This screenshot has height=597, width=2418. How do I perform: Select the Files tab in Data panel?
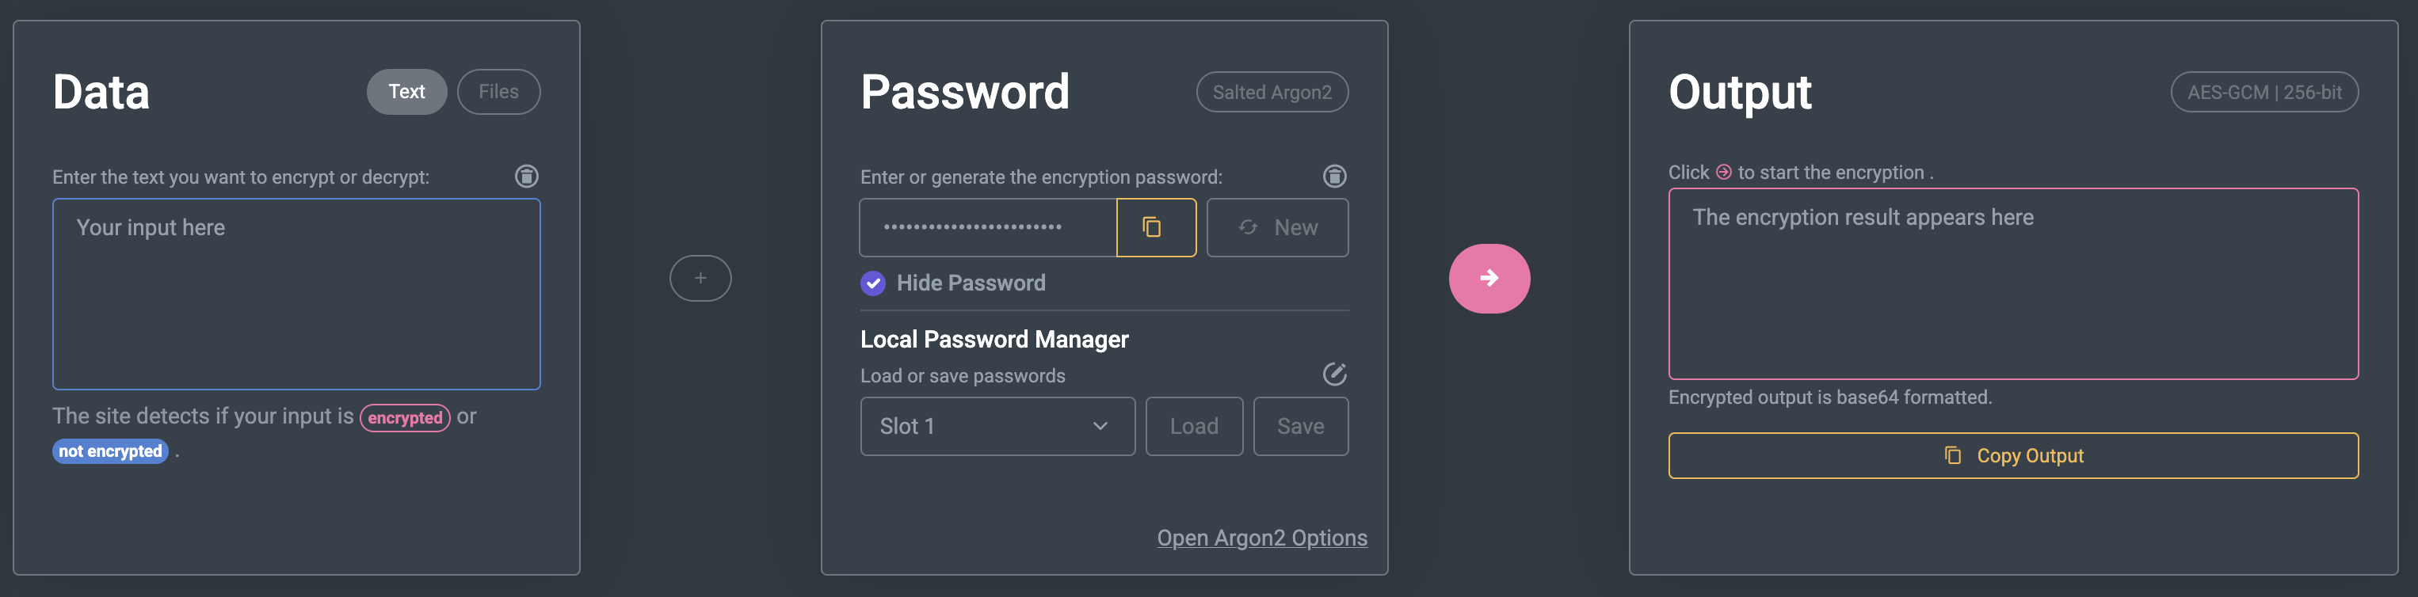[498, 91]
